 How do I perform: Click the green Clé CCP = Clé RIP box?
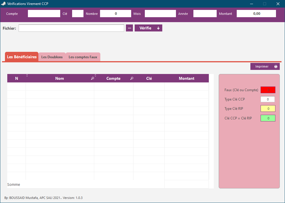pos(268,118)
